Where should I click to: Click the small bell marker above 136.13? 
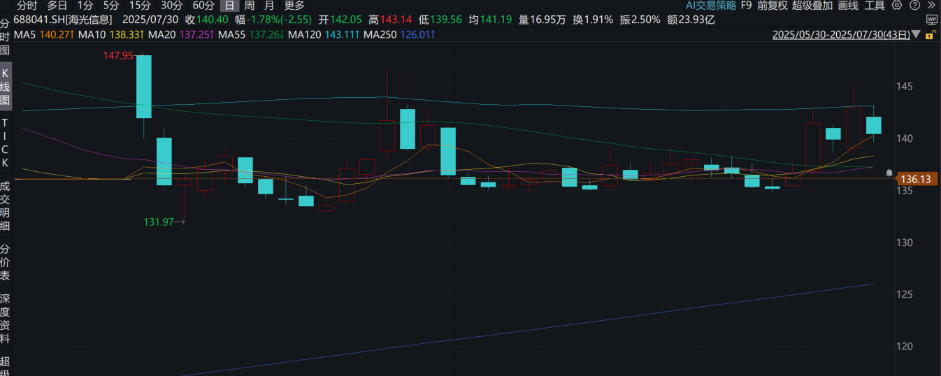pos(889,173)
